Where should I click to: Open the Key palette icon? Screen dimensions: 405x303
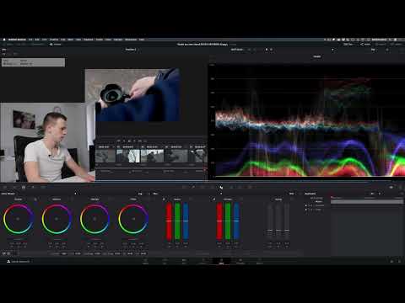[231, 187]
